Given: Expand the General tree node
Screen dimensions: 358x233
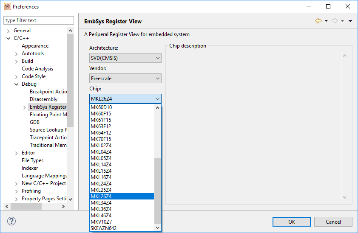Looking at the screenshot, I should [9, 31].
